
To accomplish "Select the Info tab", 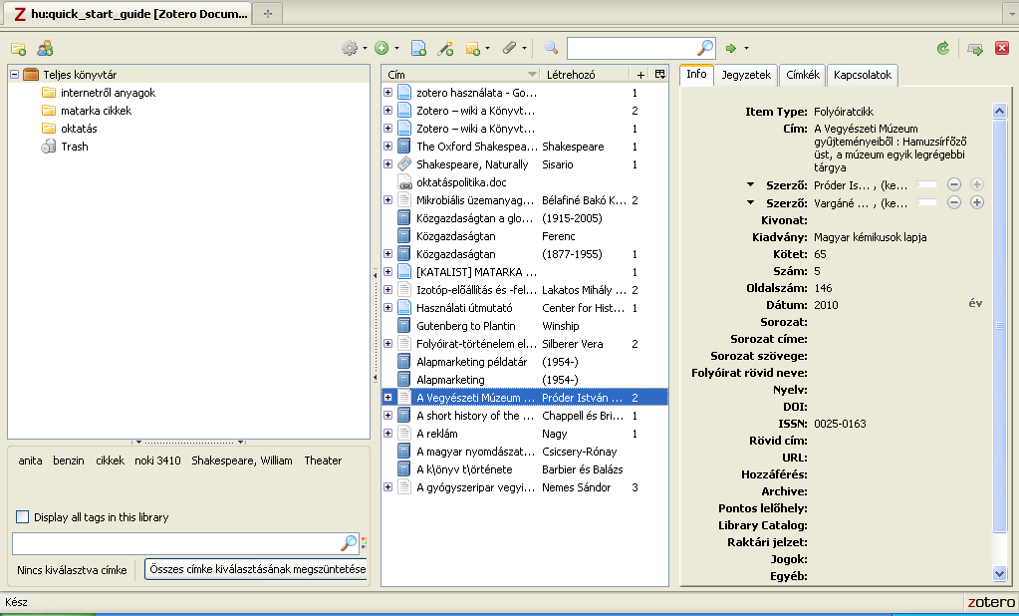I will pos(696,74).
